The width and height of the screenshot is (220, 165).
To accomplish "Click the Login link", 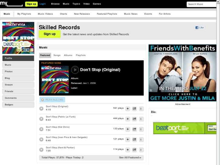I will 42,4.
